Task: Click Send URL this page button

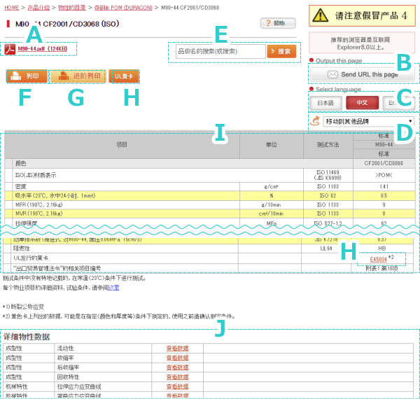Action: pyautogui.click(x=363, y=74)
